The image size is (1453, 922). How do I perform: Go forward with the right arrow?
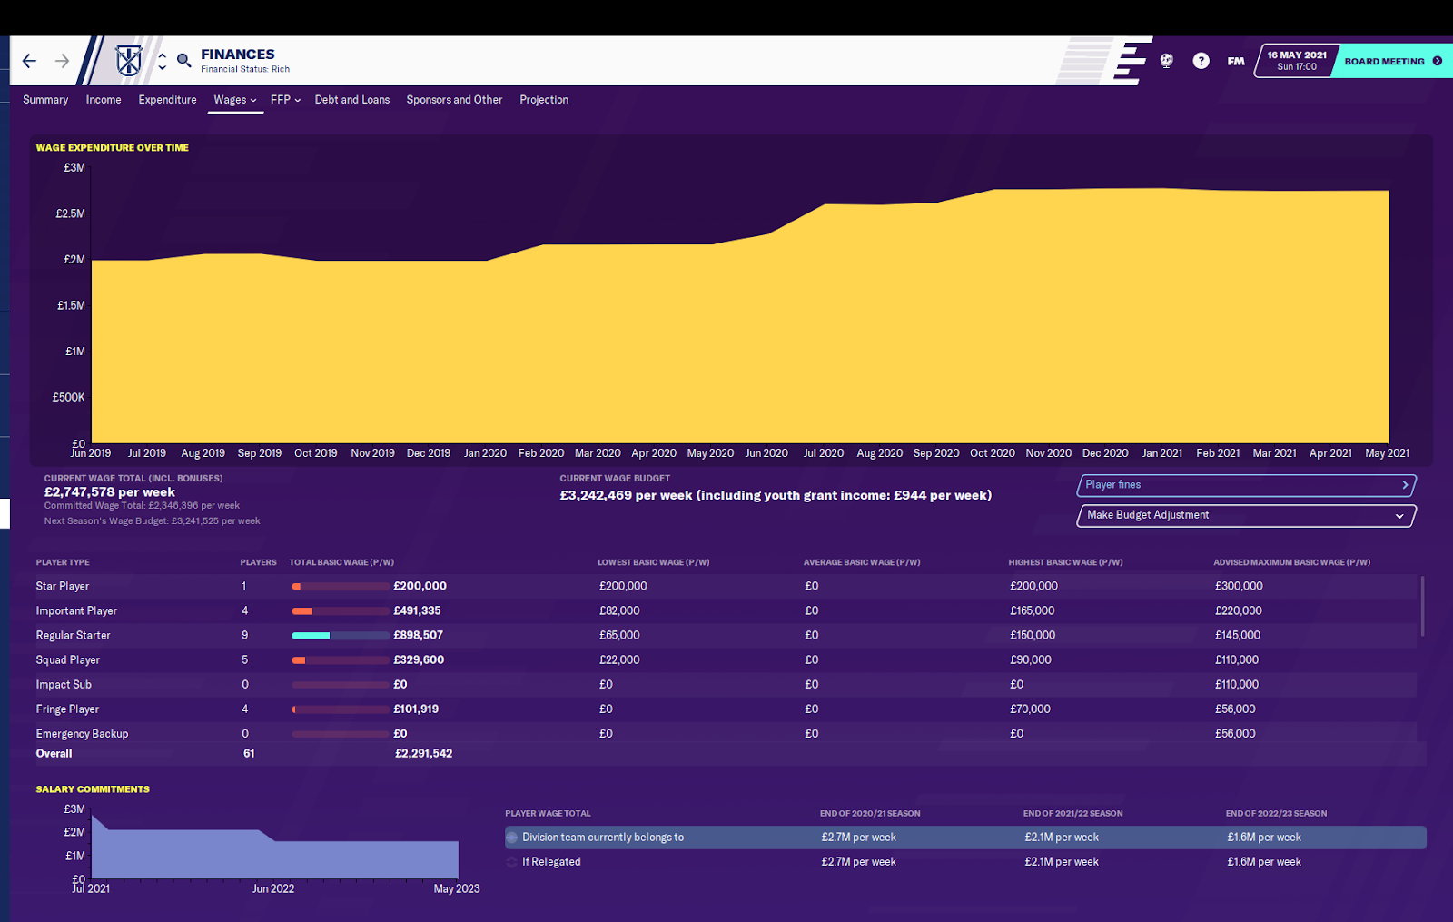tap(62, 61)
